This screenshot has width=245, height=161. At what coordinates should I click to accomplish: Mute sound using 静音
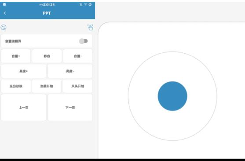pyautogui.click(x=47, y=56)
